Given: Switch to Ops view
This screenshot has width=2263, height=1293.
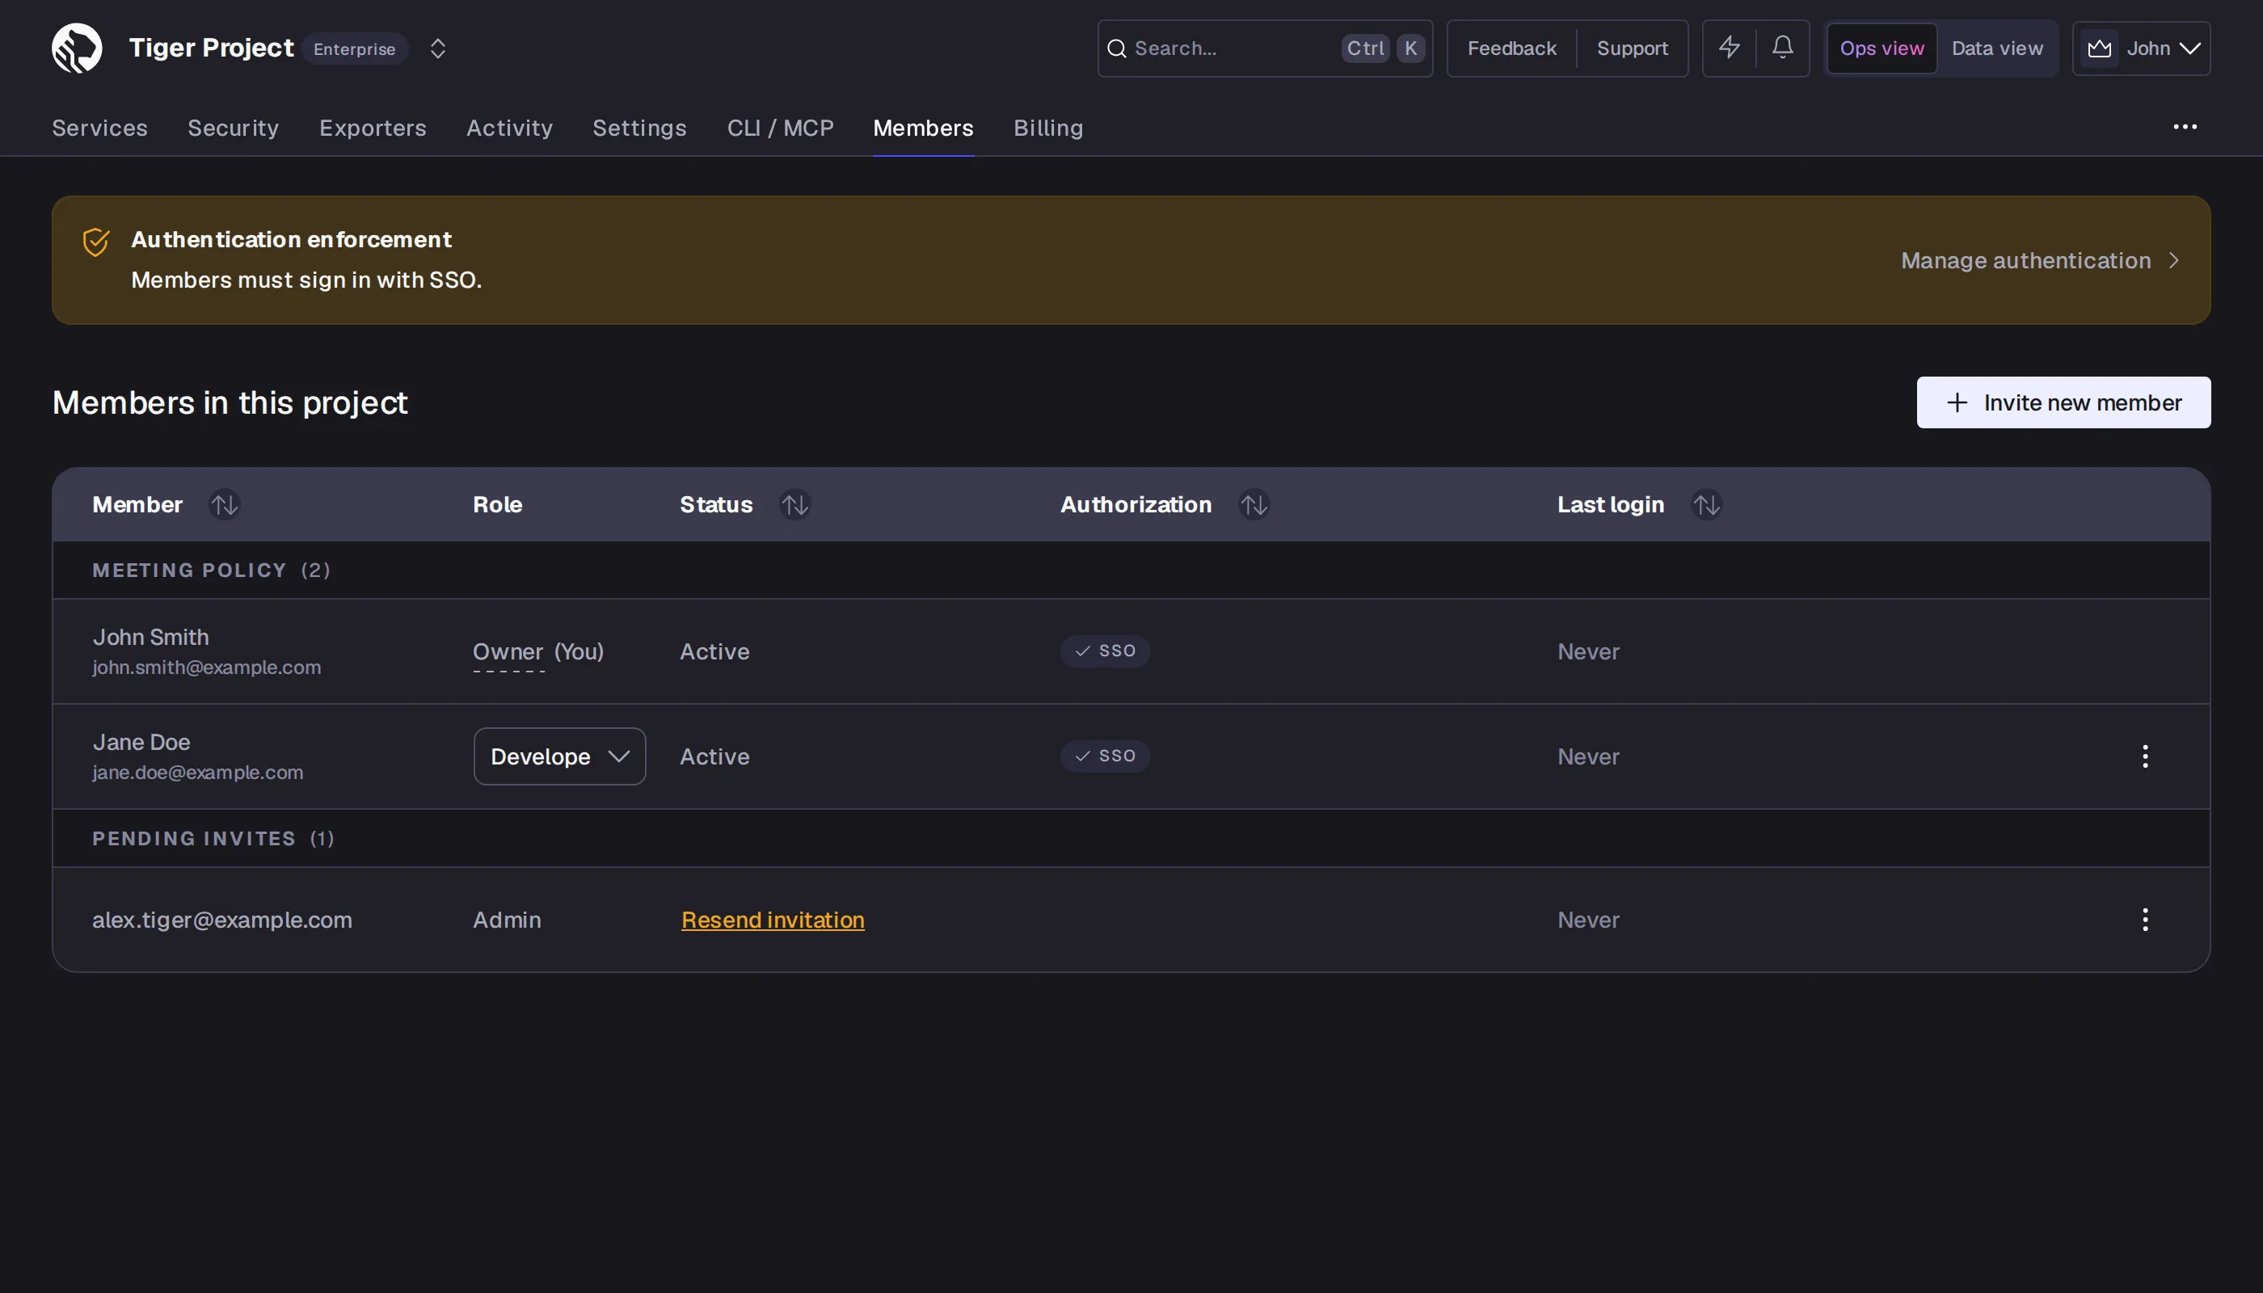Looking at the screenshot, I should coord(1882,48).
